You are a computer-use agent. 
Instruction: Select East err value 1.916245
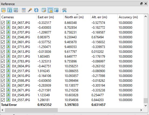43,71
